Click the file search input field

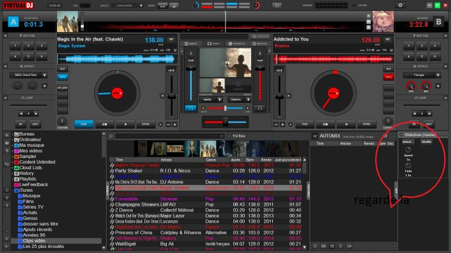(x=169, y=135)
